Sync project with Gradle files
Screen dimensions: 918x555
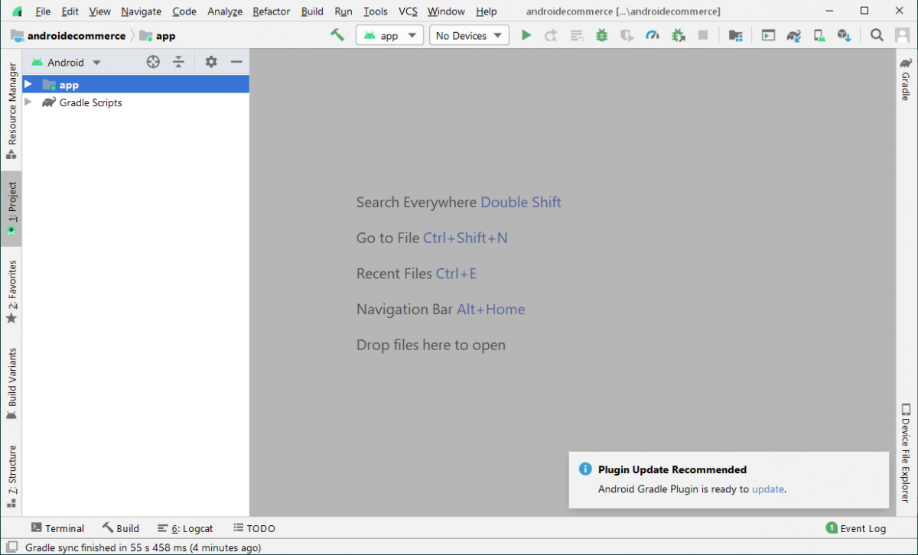click(793, 34)
